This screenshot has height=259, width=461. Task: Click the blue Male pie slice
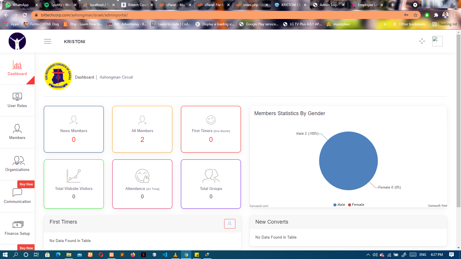(348, 161)
